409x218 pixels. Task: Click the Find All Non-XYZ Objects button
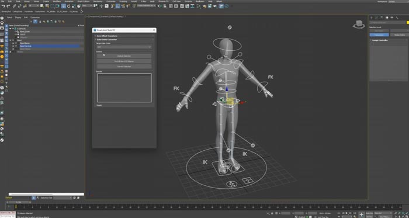pyautogui.click(x=124, y=61)
